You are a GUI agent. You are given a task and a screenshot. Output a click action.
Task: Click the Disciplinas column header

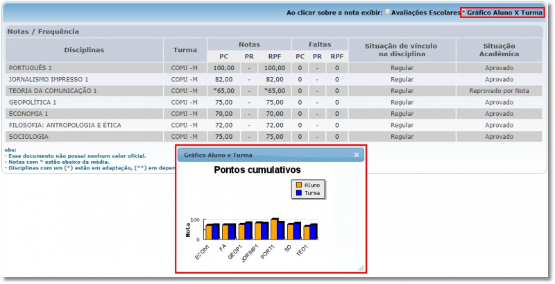tap(84, 50)
